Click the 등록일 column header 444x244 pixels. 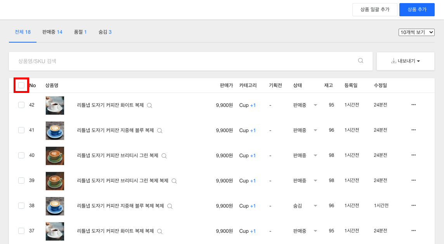pos(351,85)
